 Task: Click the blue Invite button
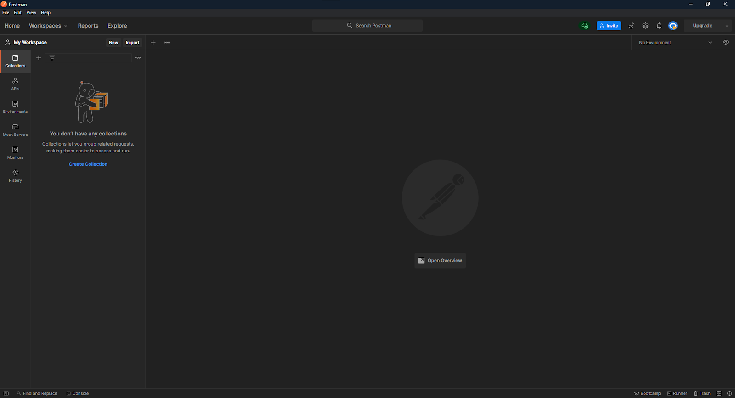pos(609,26)
